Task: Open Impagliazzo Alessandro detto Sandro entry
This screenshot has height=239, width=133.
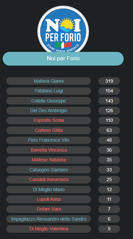Action: click(x=48, y=219)
